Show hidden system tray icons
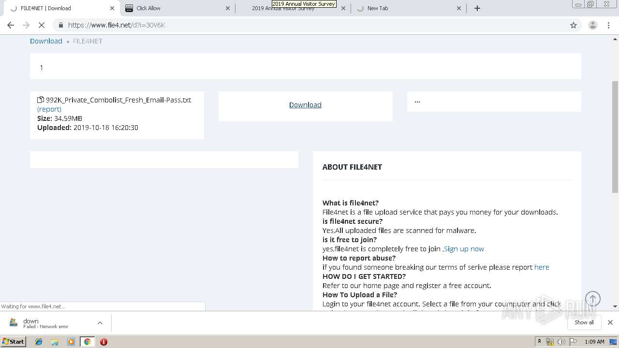 click(x=539, y=341)
